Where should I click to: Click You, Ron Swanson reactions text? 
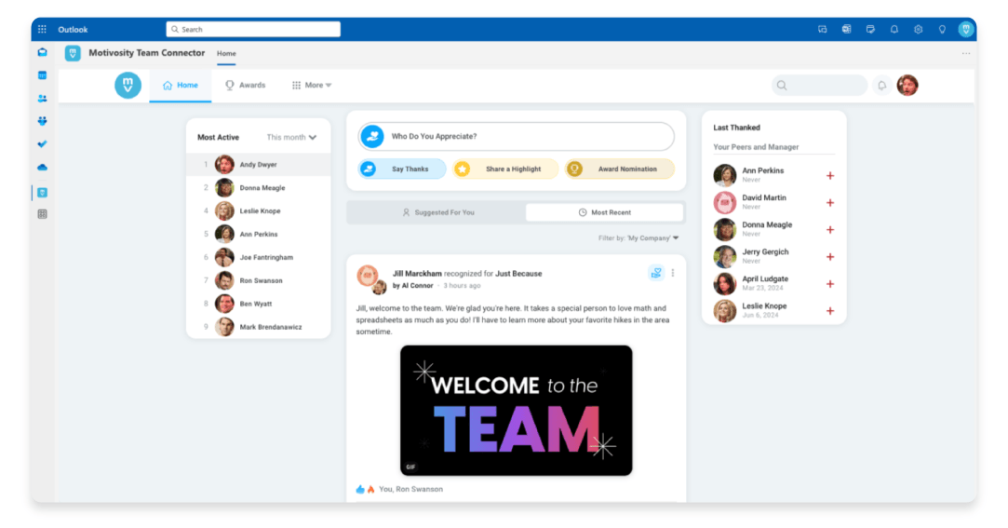tap(410, 490)
